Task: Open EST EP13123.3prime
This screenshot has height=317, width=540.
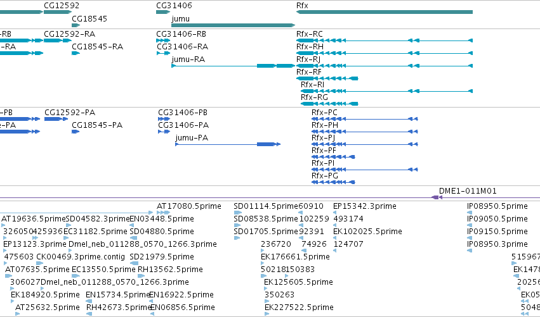Action: tap(34, 244)
